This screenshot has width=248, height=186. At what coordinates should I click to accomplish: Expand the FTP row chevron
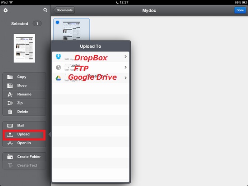(x=126, y=67)
